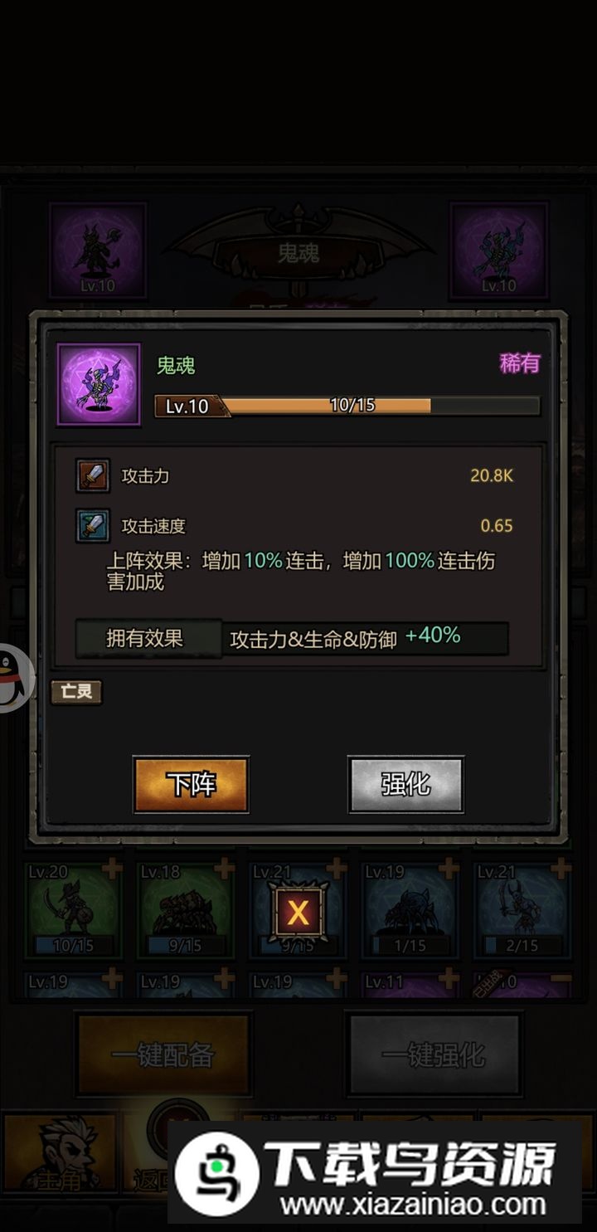This screenshot has width=597, height=1232.
Task: Select the top-right purple Lv.10 monster slot
Action: (x=498, y=250)
